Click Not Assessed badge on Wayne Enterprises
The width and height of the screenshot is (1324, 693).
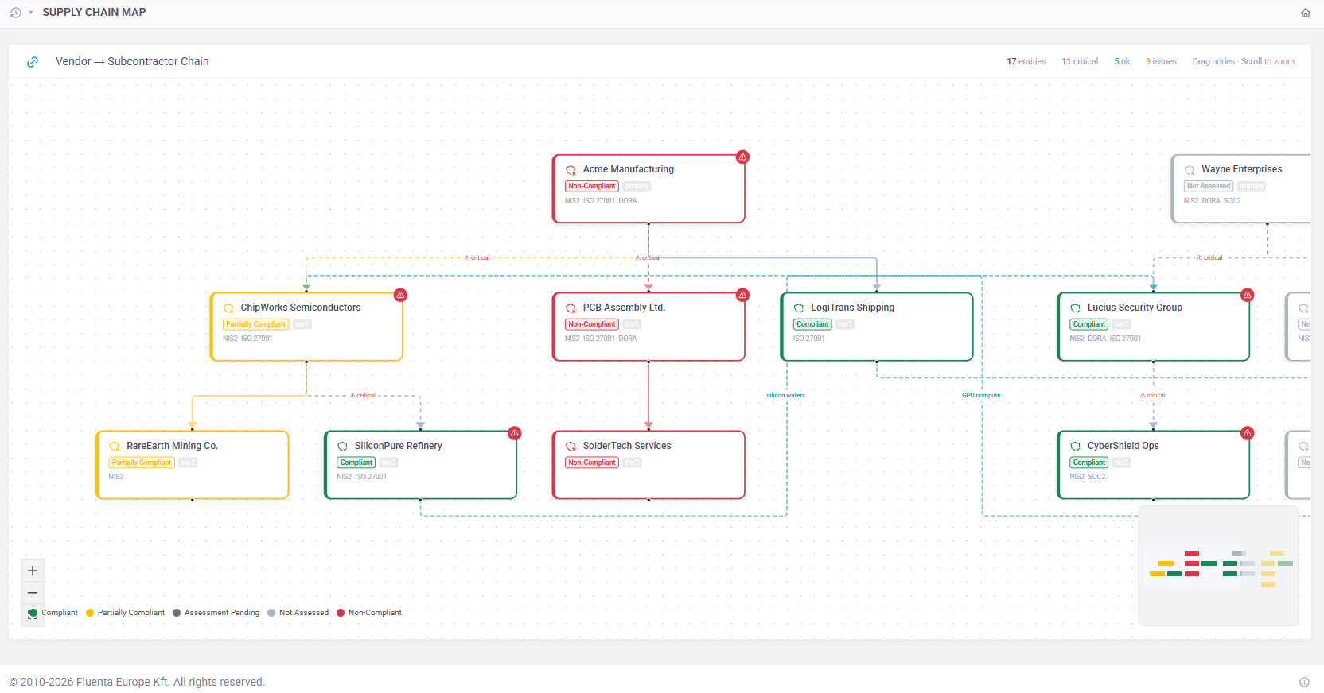1209,186
